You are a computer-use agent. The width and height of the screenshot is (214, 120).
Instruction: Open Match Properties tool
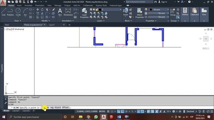coord(139,13)
